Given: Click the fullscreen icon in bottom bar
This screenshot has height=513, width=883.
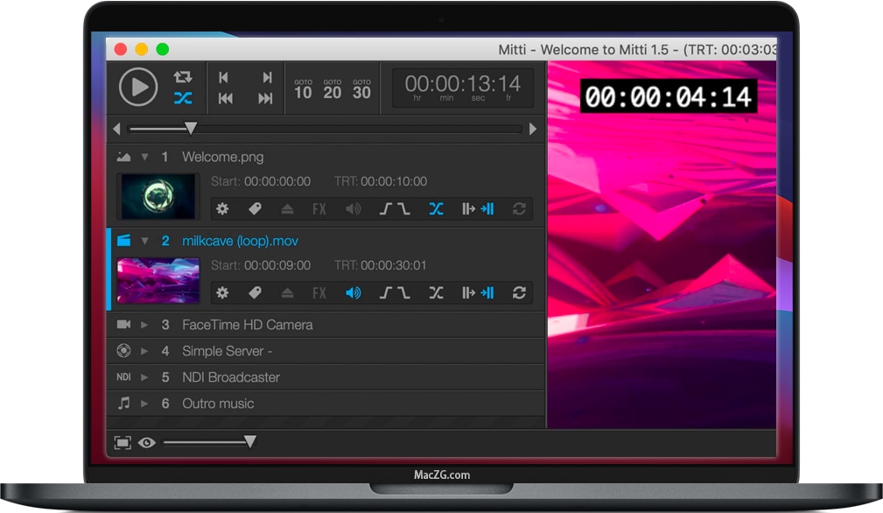Looking at the screenshot, I should pyautogui.click(x=123, y=443).
